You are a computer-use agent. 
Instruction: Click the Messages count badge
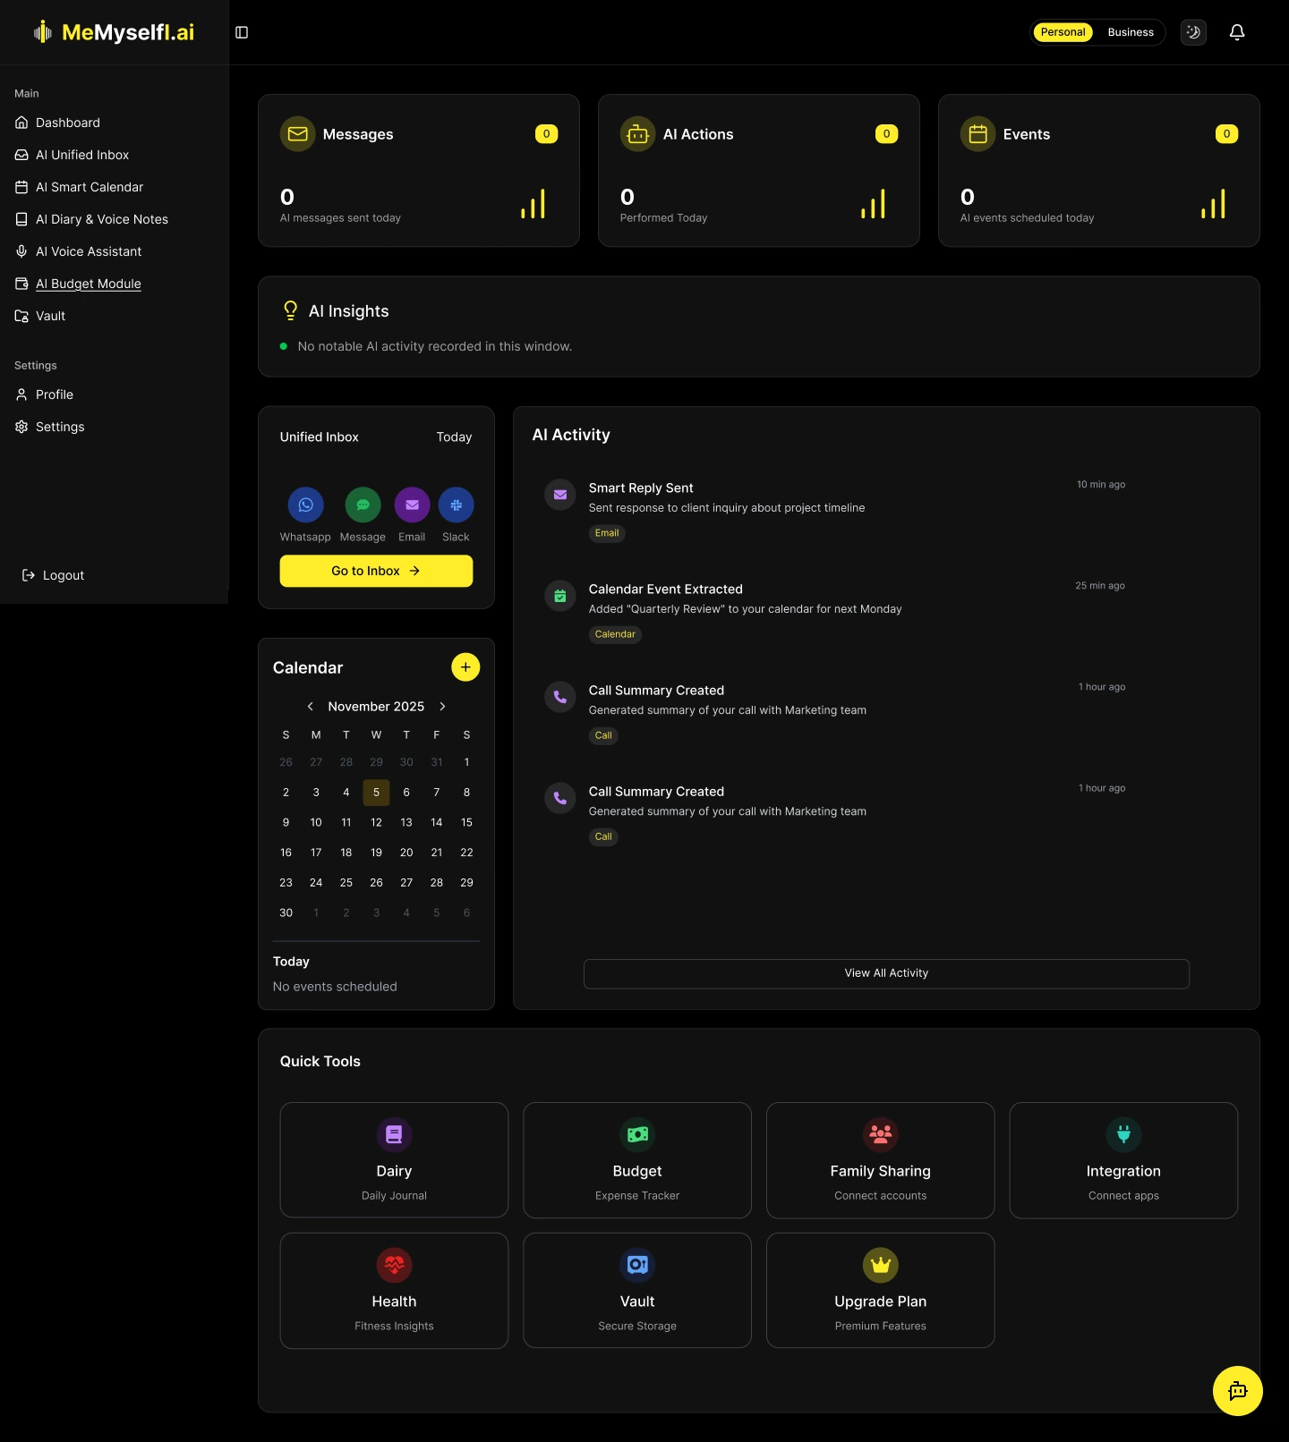(546, 134)
